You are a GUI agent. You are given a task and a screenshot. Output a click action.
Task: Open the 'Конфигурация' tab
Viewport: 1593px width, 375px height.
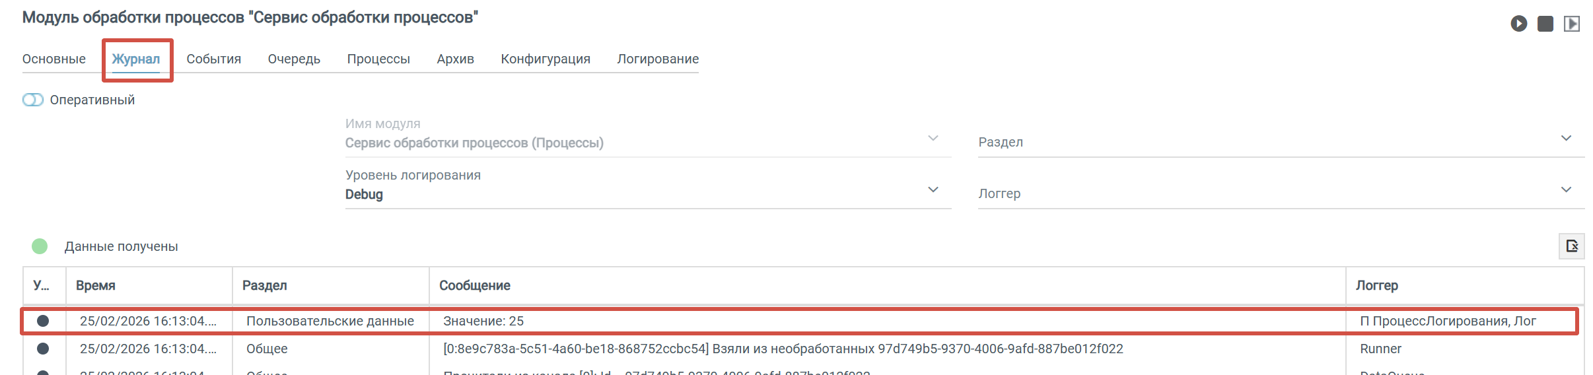click(x=545, y=59)
